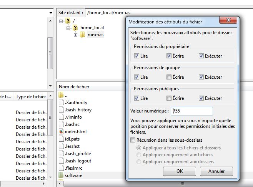The image size is (253, 187).
Task: Click the Valeur numérique input field
Action: pos(191,111)
